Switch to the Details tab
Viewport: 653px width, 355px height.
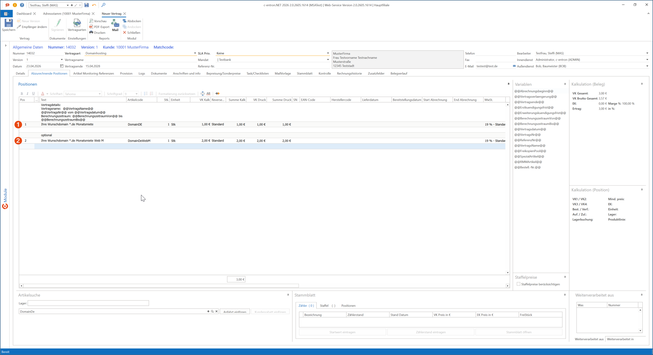point(20,73)
